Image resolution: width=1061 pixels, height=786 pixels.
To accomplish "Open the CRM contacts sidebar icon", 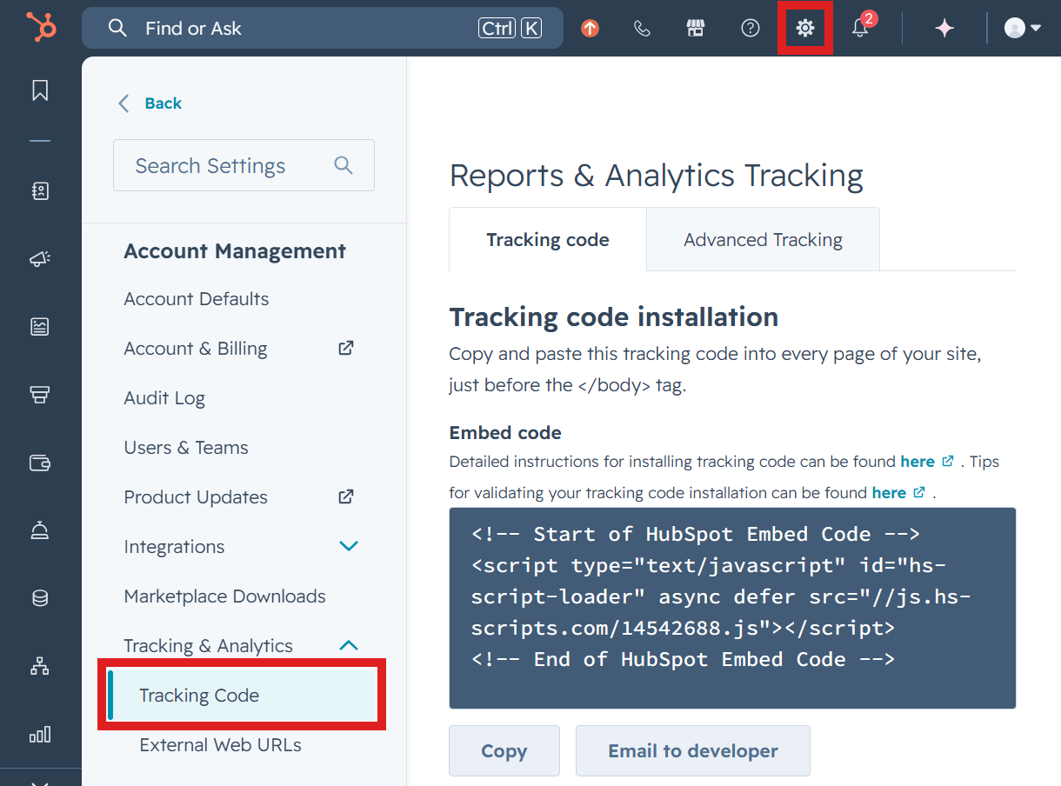I will click(x=40, y=191).
